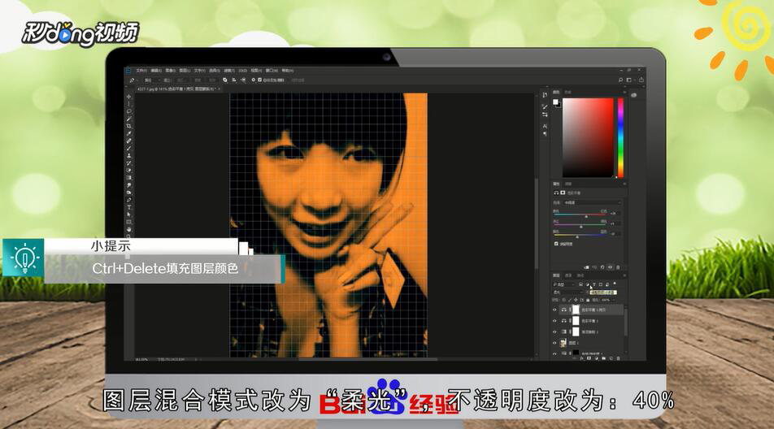Toggle visibility of the second color balance layer
This screenshot has width=774, height=429.
554,320
